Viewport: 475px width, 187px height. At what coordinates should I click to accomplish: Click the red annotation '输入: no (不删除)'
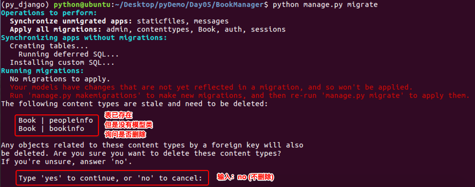pos(246,177)
